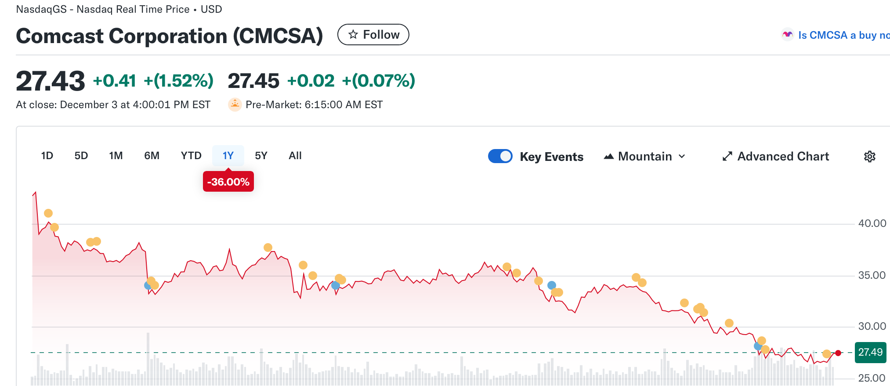Click the pink analyst icon beside CMCSA link

pos(788,35)
